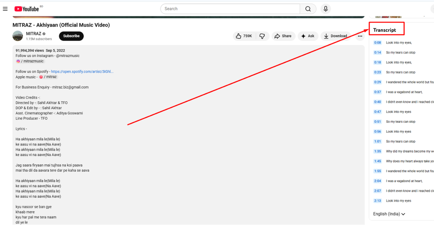Open the three-dot more actions menu
The width and height of the screenshot is (434, 244).
(360, 36)
